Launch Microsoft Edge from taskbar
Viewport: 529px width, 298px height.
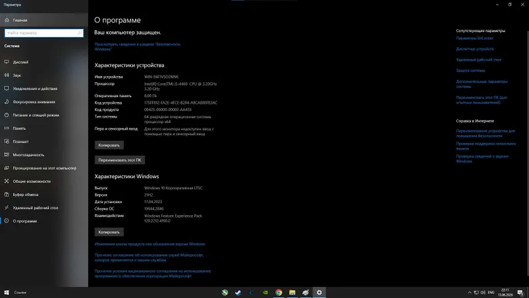point(252,293)
